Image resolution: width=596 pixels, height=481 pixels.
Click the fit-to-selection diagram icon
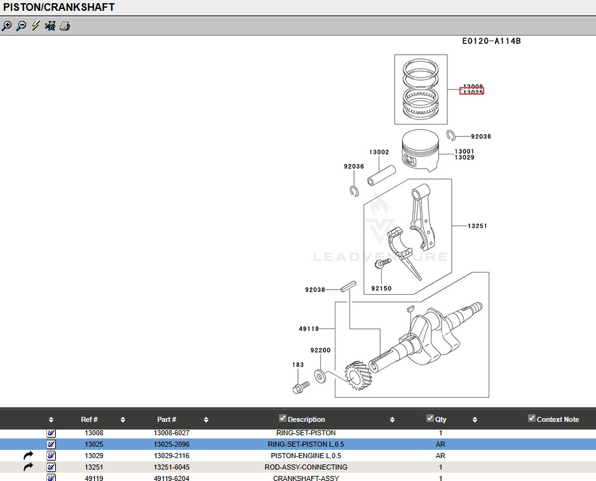50,26
